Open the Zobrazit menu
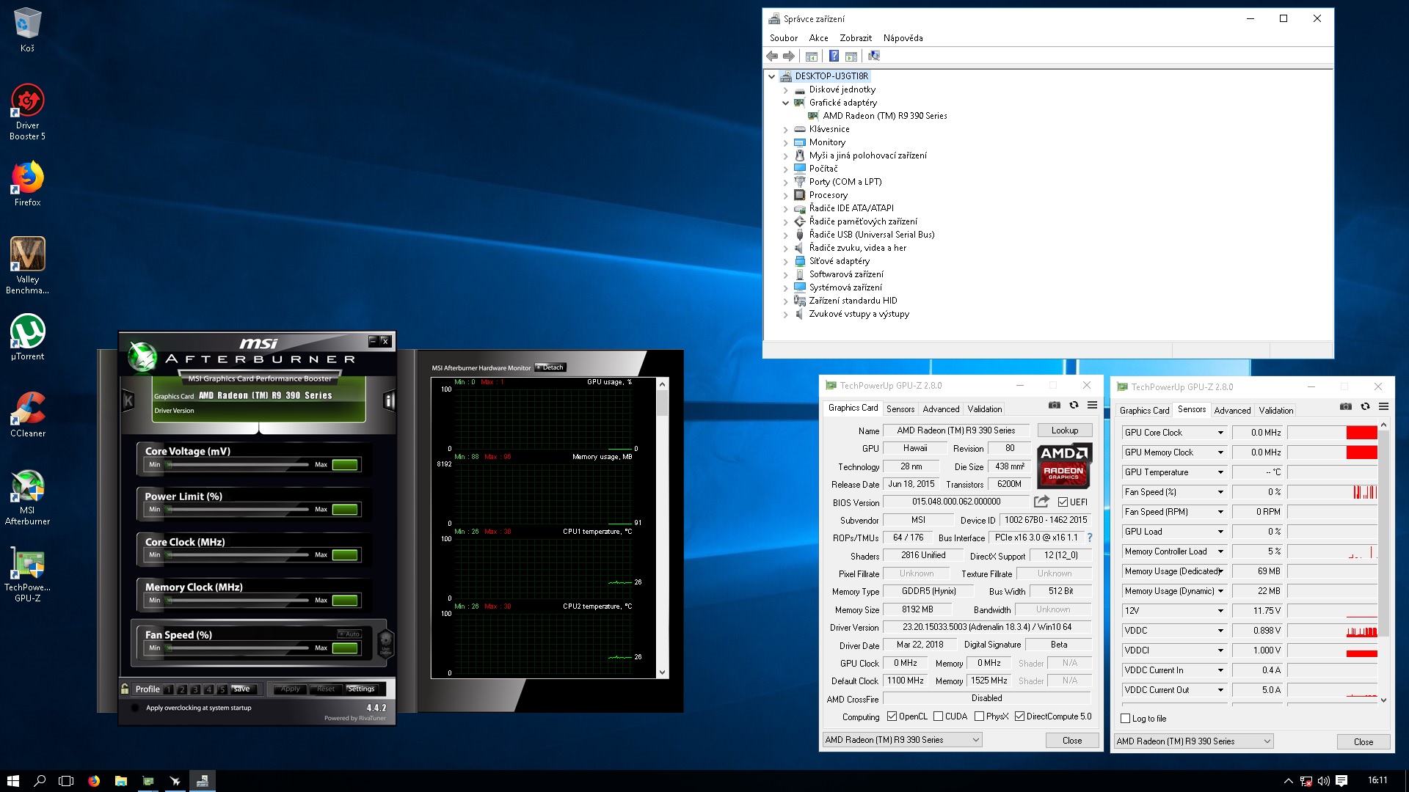Screen dimensions: 1409x792 pos(856,38)
